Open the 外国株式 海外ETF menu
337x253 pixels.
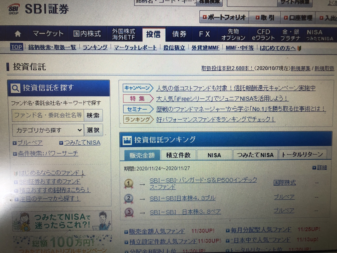tap(124, 34)
